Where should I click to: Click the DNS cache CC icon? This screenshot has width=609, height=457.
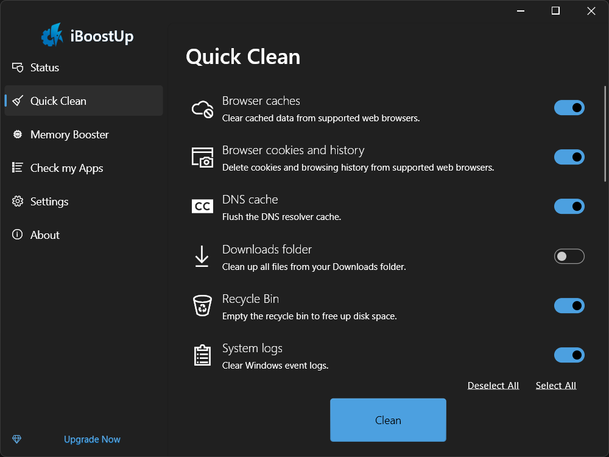point(202,207)
